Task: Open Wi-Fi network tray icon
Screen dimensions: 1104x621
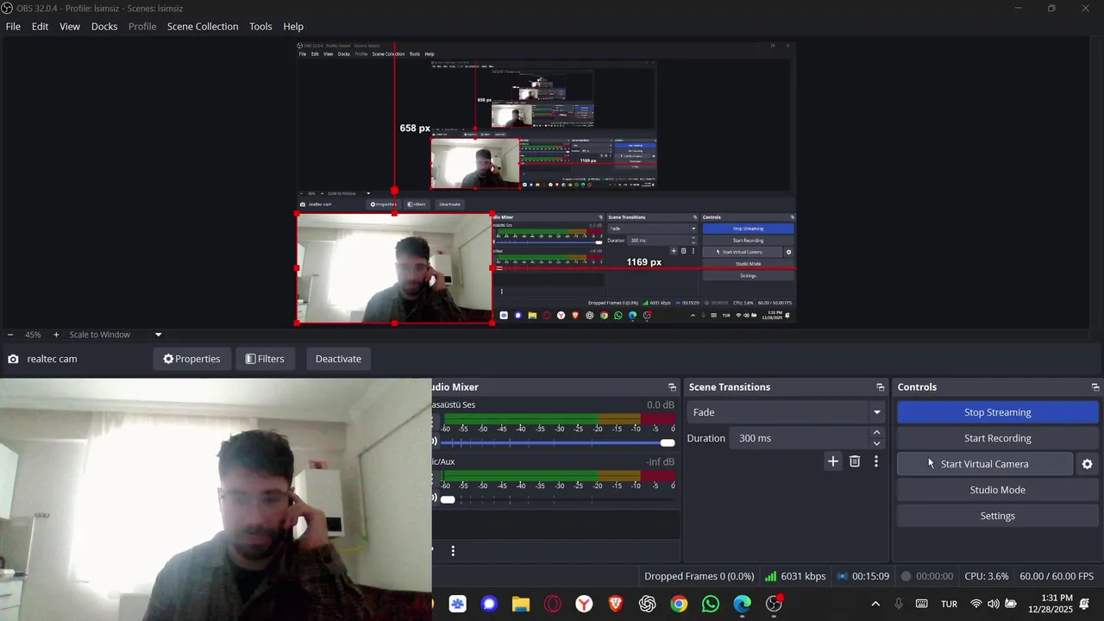Action: click(976, 604)
